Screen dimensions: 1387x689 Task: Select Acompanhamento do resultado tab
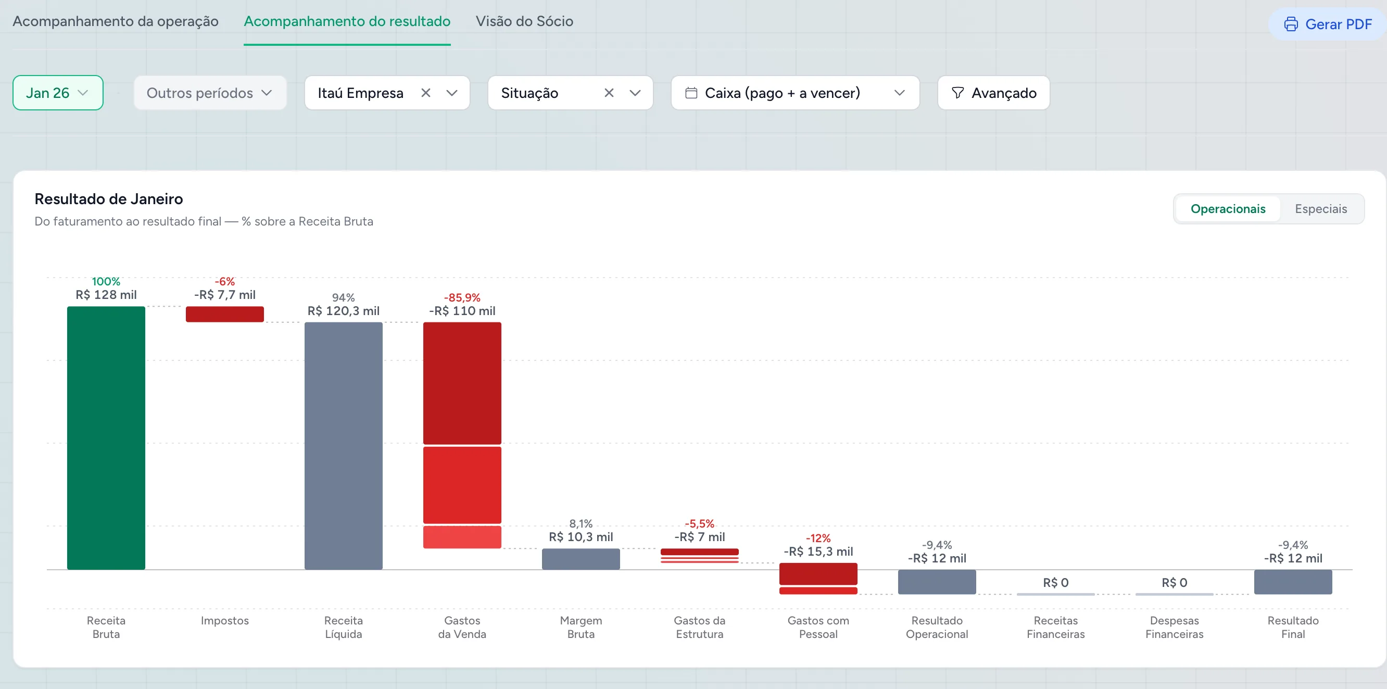(x=347, y=21)
